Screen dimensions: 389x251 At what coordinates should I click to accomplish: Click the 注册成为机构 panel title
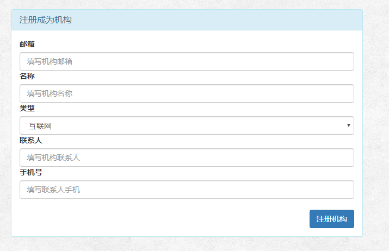pos(45,20)
